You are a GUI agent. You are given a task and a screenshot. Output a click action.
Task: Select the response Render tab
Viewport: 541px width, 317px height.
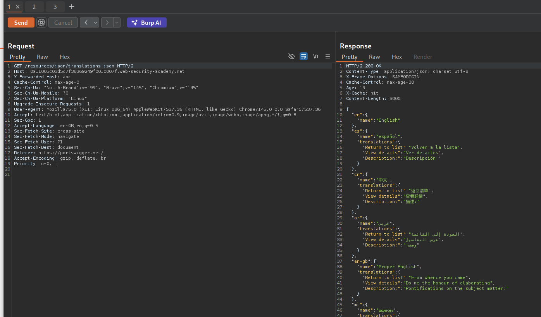click(x=422, y=57)
